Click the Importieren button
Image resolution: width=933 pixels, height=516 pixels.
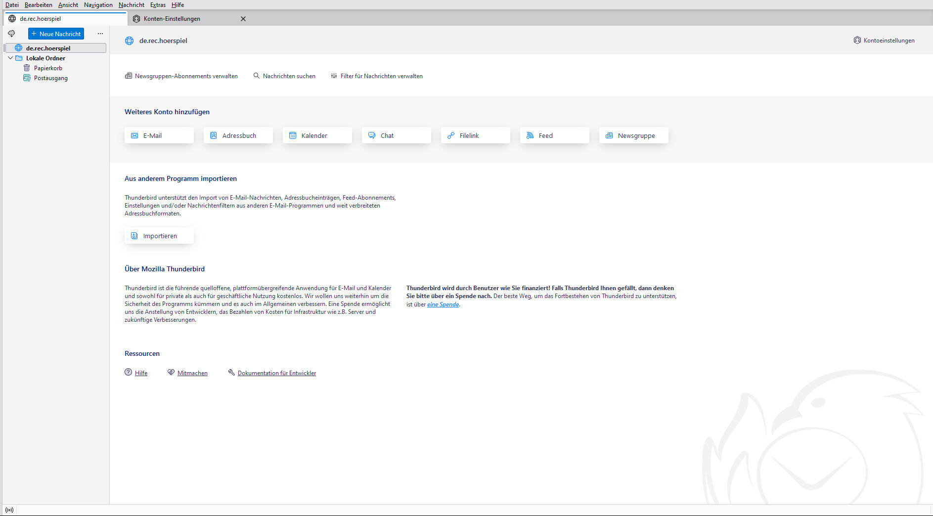coord(159,236)
